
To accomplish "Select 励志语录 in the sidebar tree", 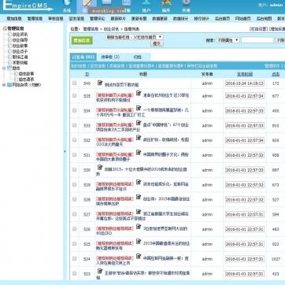I will coord(26,80).
